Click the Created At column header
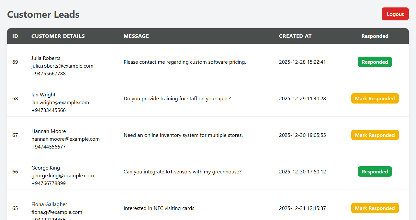The height and width of the screenshot is (220, 416). point(295,36)
